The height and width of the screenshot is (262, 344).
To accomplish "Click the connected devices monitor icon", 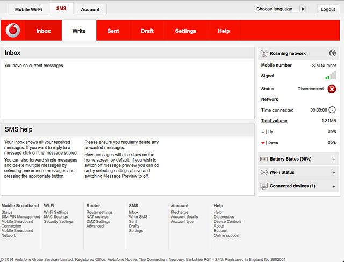I will (264, 186).
